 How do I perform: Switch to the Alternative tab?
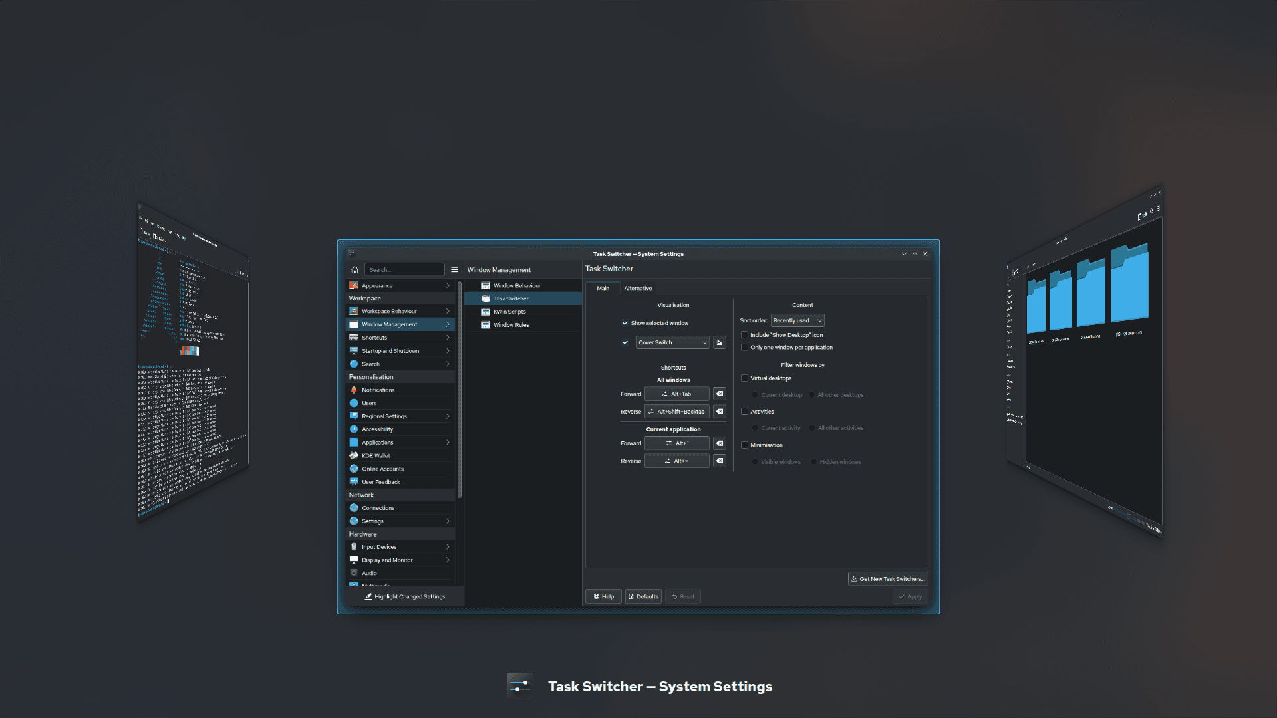point(638,289)
